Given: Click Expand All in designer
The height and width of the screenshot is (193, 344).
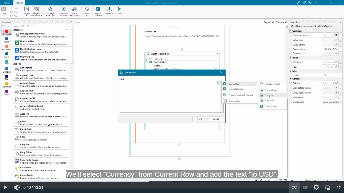Looking at the screenshot, I should pyautogui.click(x=269, y=22).
